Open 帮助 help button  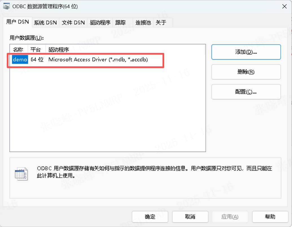270,217
